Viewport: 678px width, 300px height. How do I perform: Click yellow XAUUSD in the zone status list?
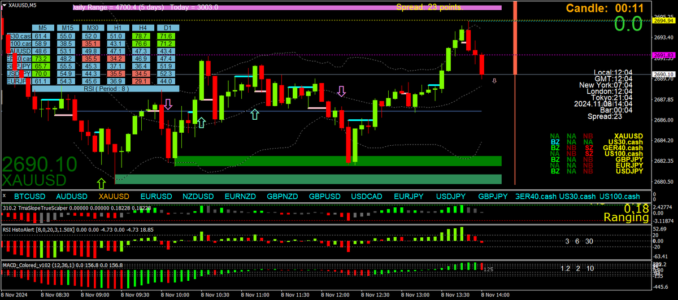629,136
